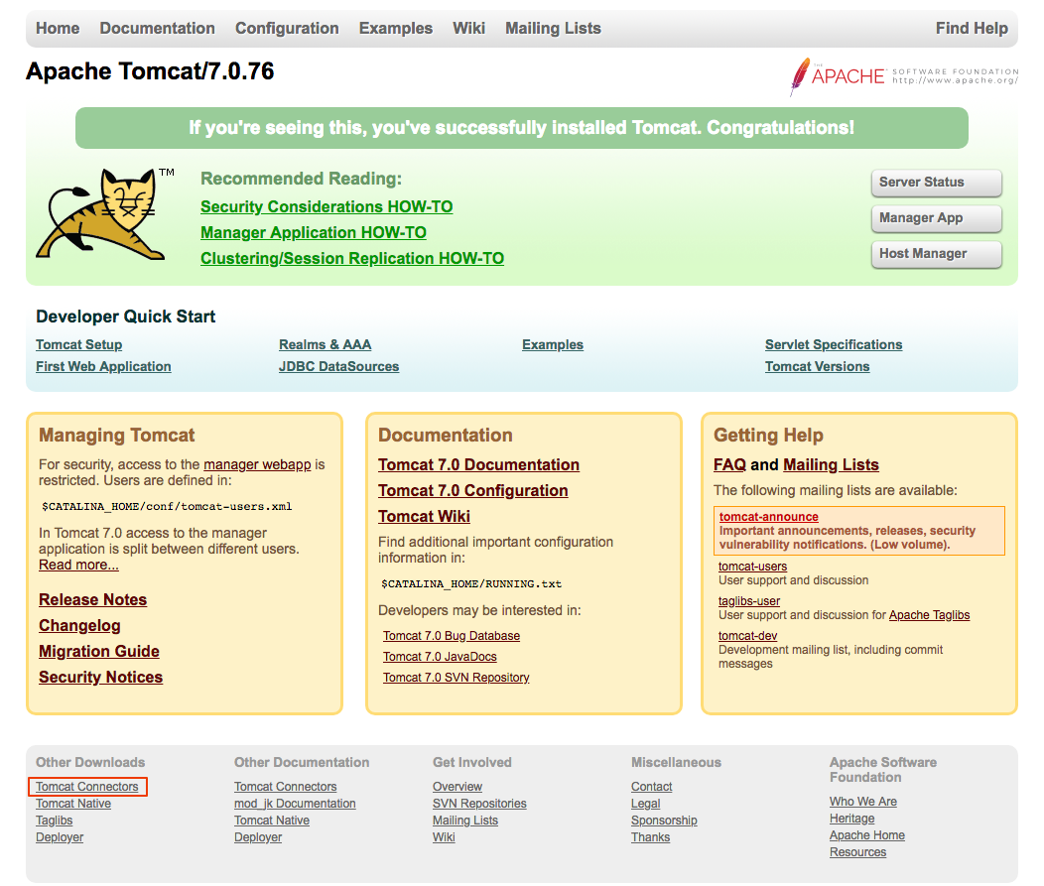
Task: Open Contact under Miscellaneous
Action: point(651,787)
